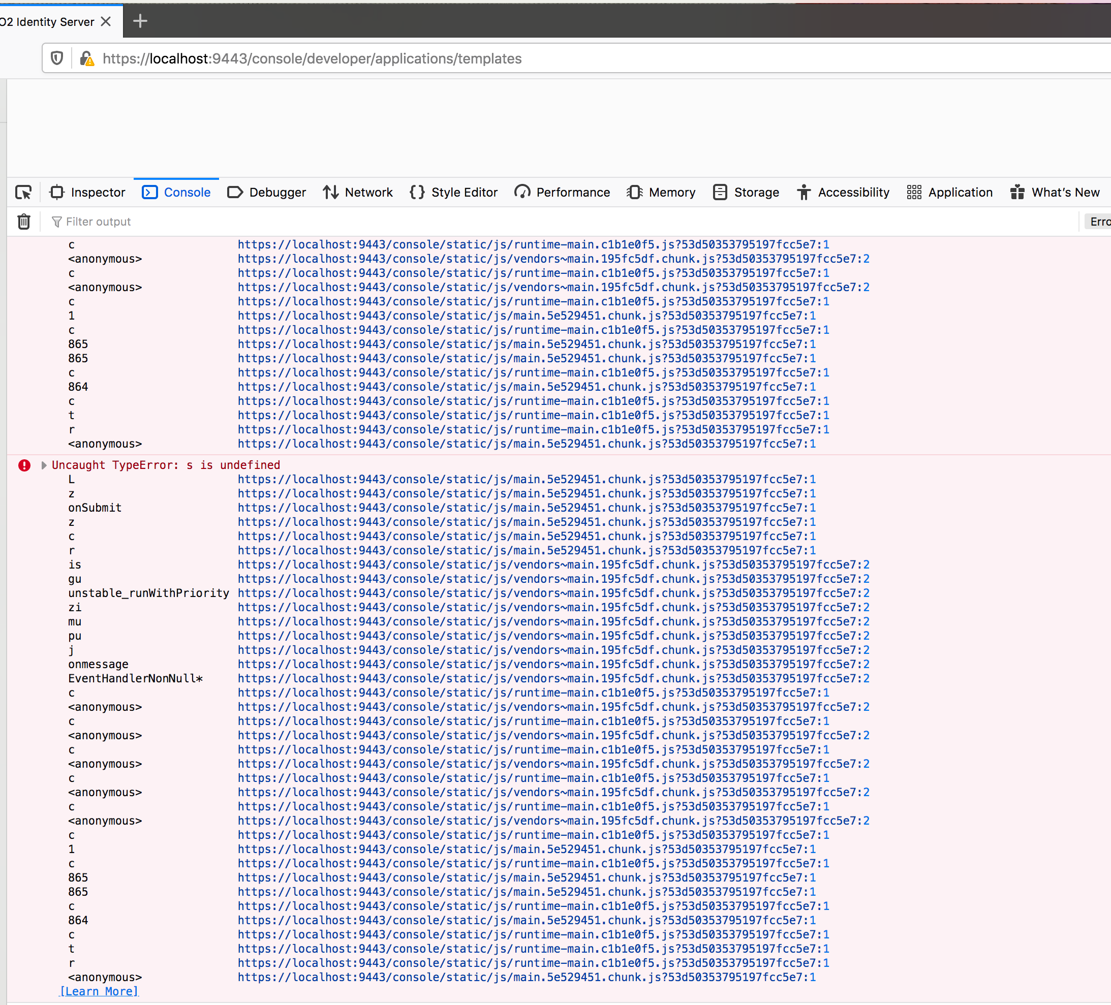Click the element picker icon
Viewport: 1111px width, 1005px height.
(x=24, y=192)
